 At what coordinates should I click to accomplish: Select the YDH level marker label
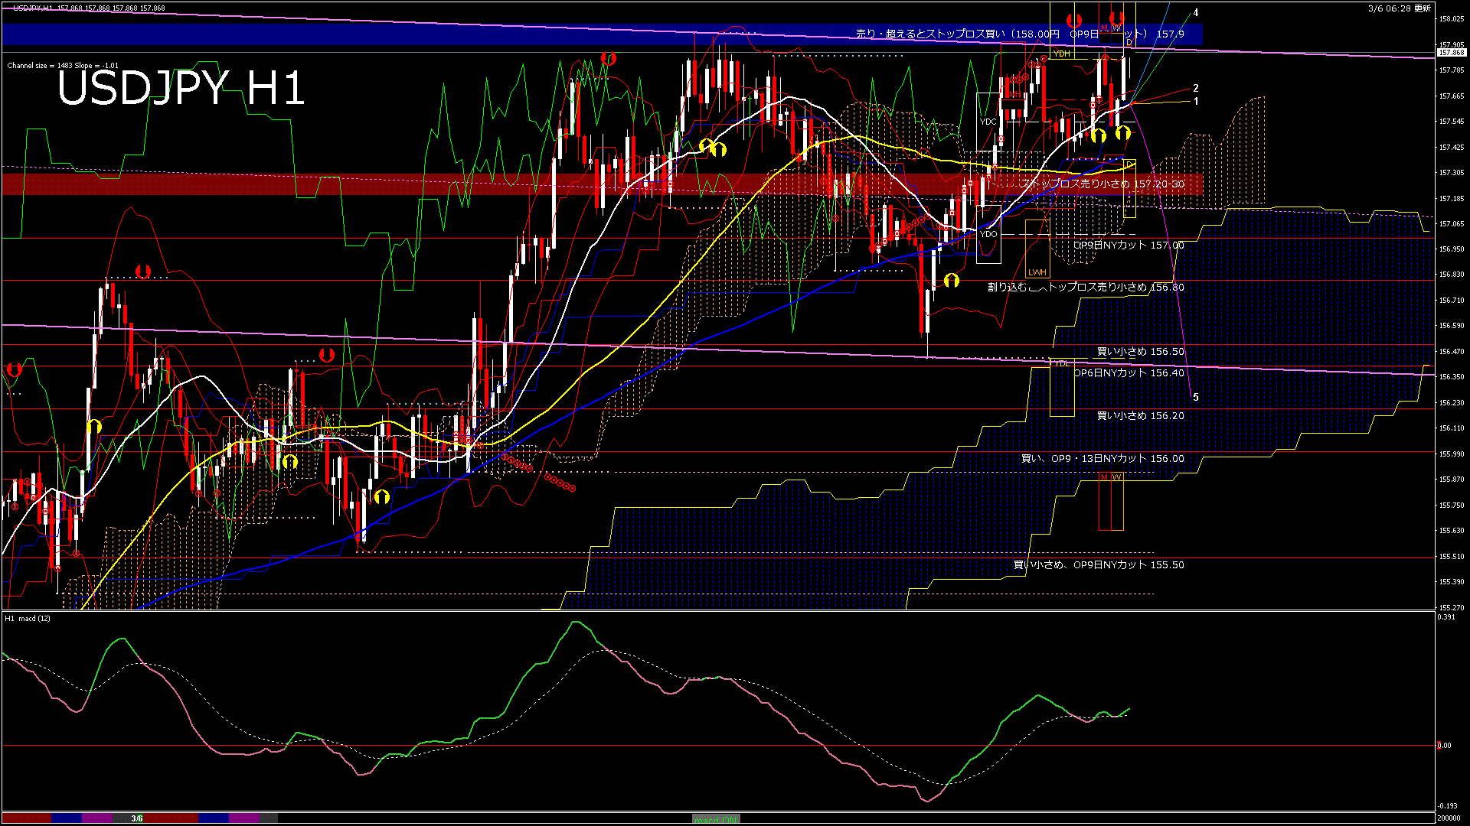1062,54
